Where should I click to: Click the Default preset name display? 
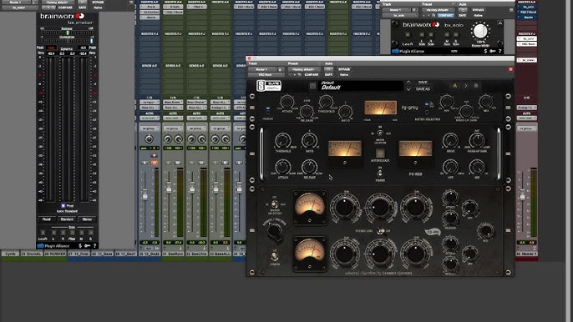pyautogui.click(x=361, y=86)
